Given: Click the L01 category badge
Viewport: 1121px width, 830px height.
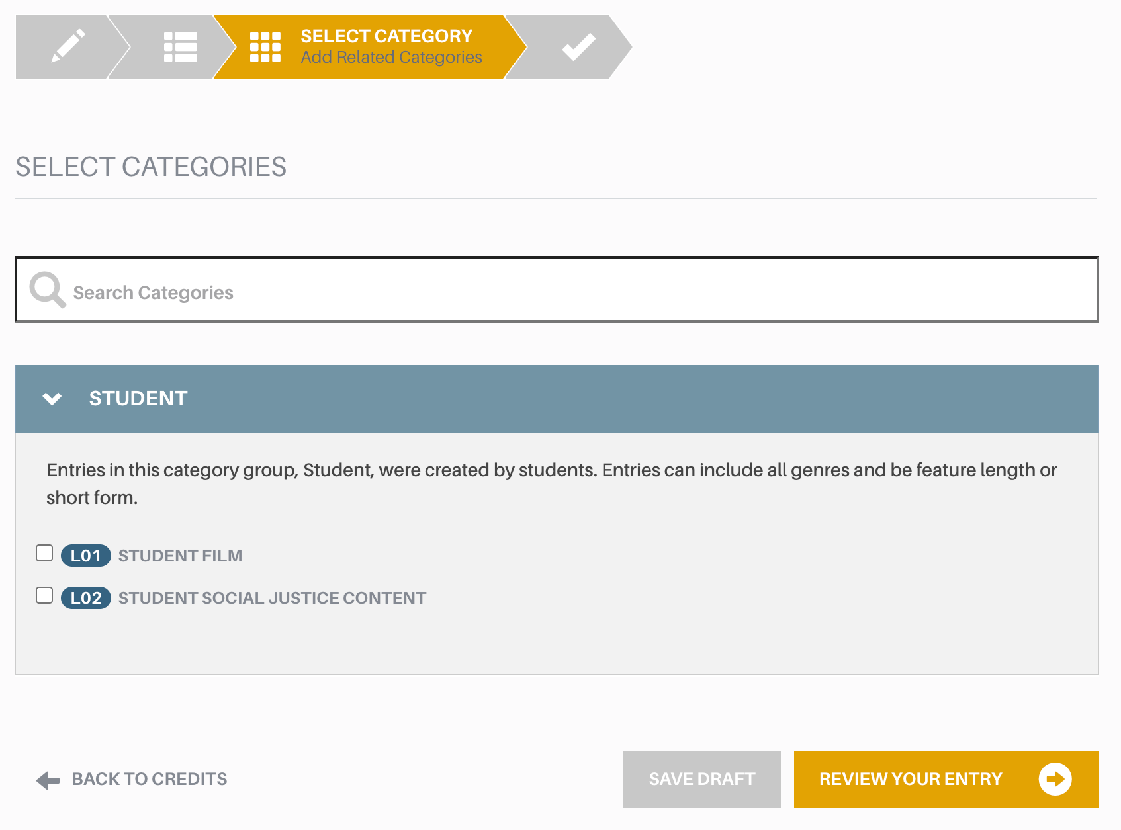Looking at the screenshot, I should tap(86, 556).
